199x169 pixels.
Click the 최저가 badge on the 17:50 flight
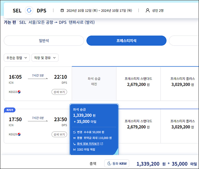(x=10, y=110)
